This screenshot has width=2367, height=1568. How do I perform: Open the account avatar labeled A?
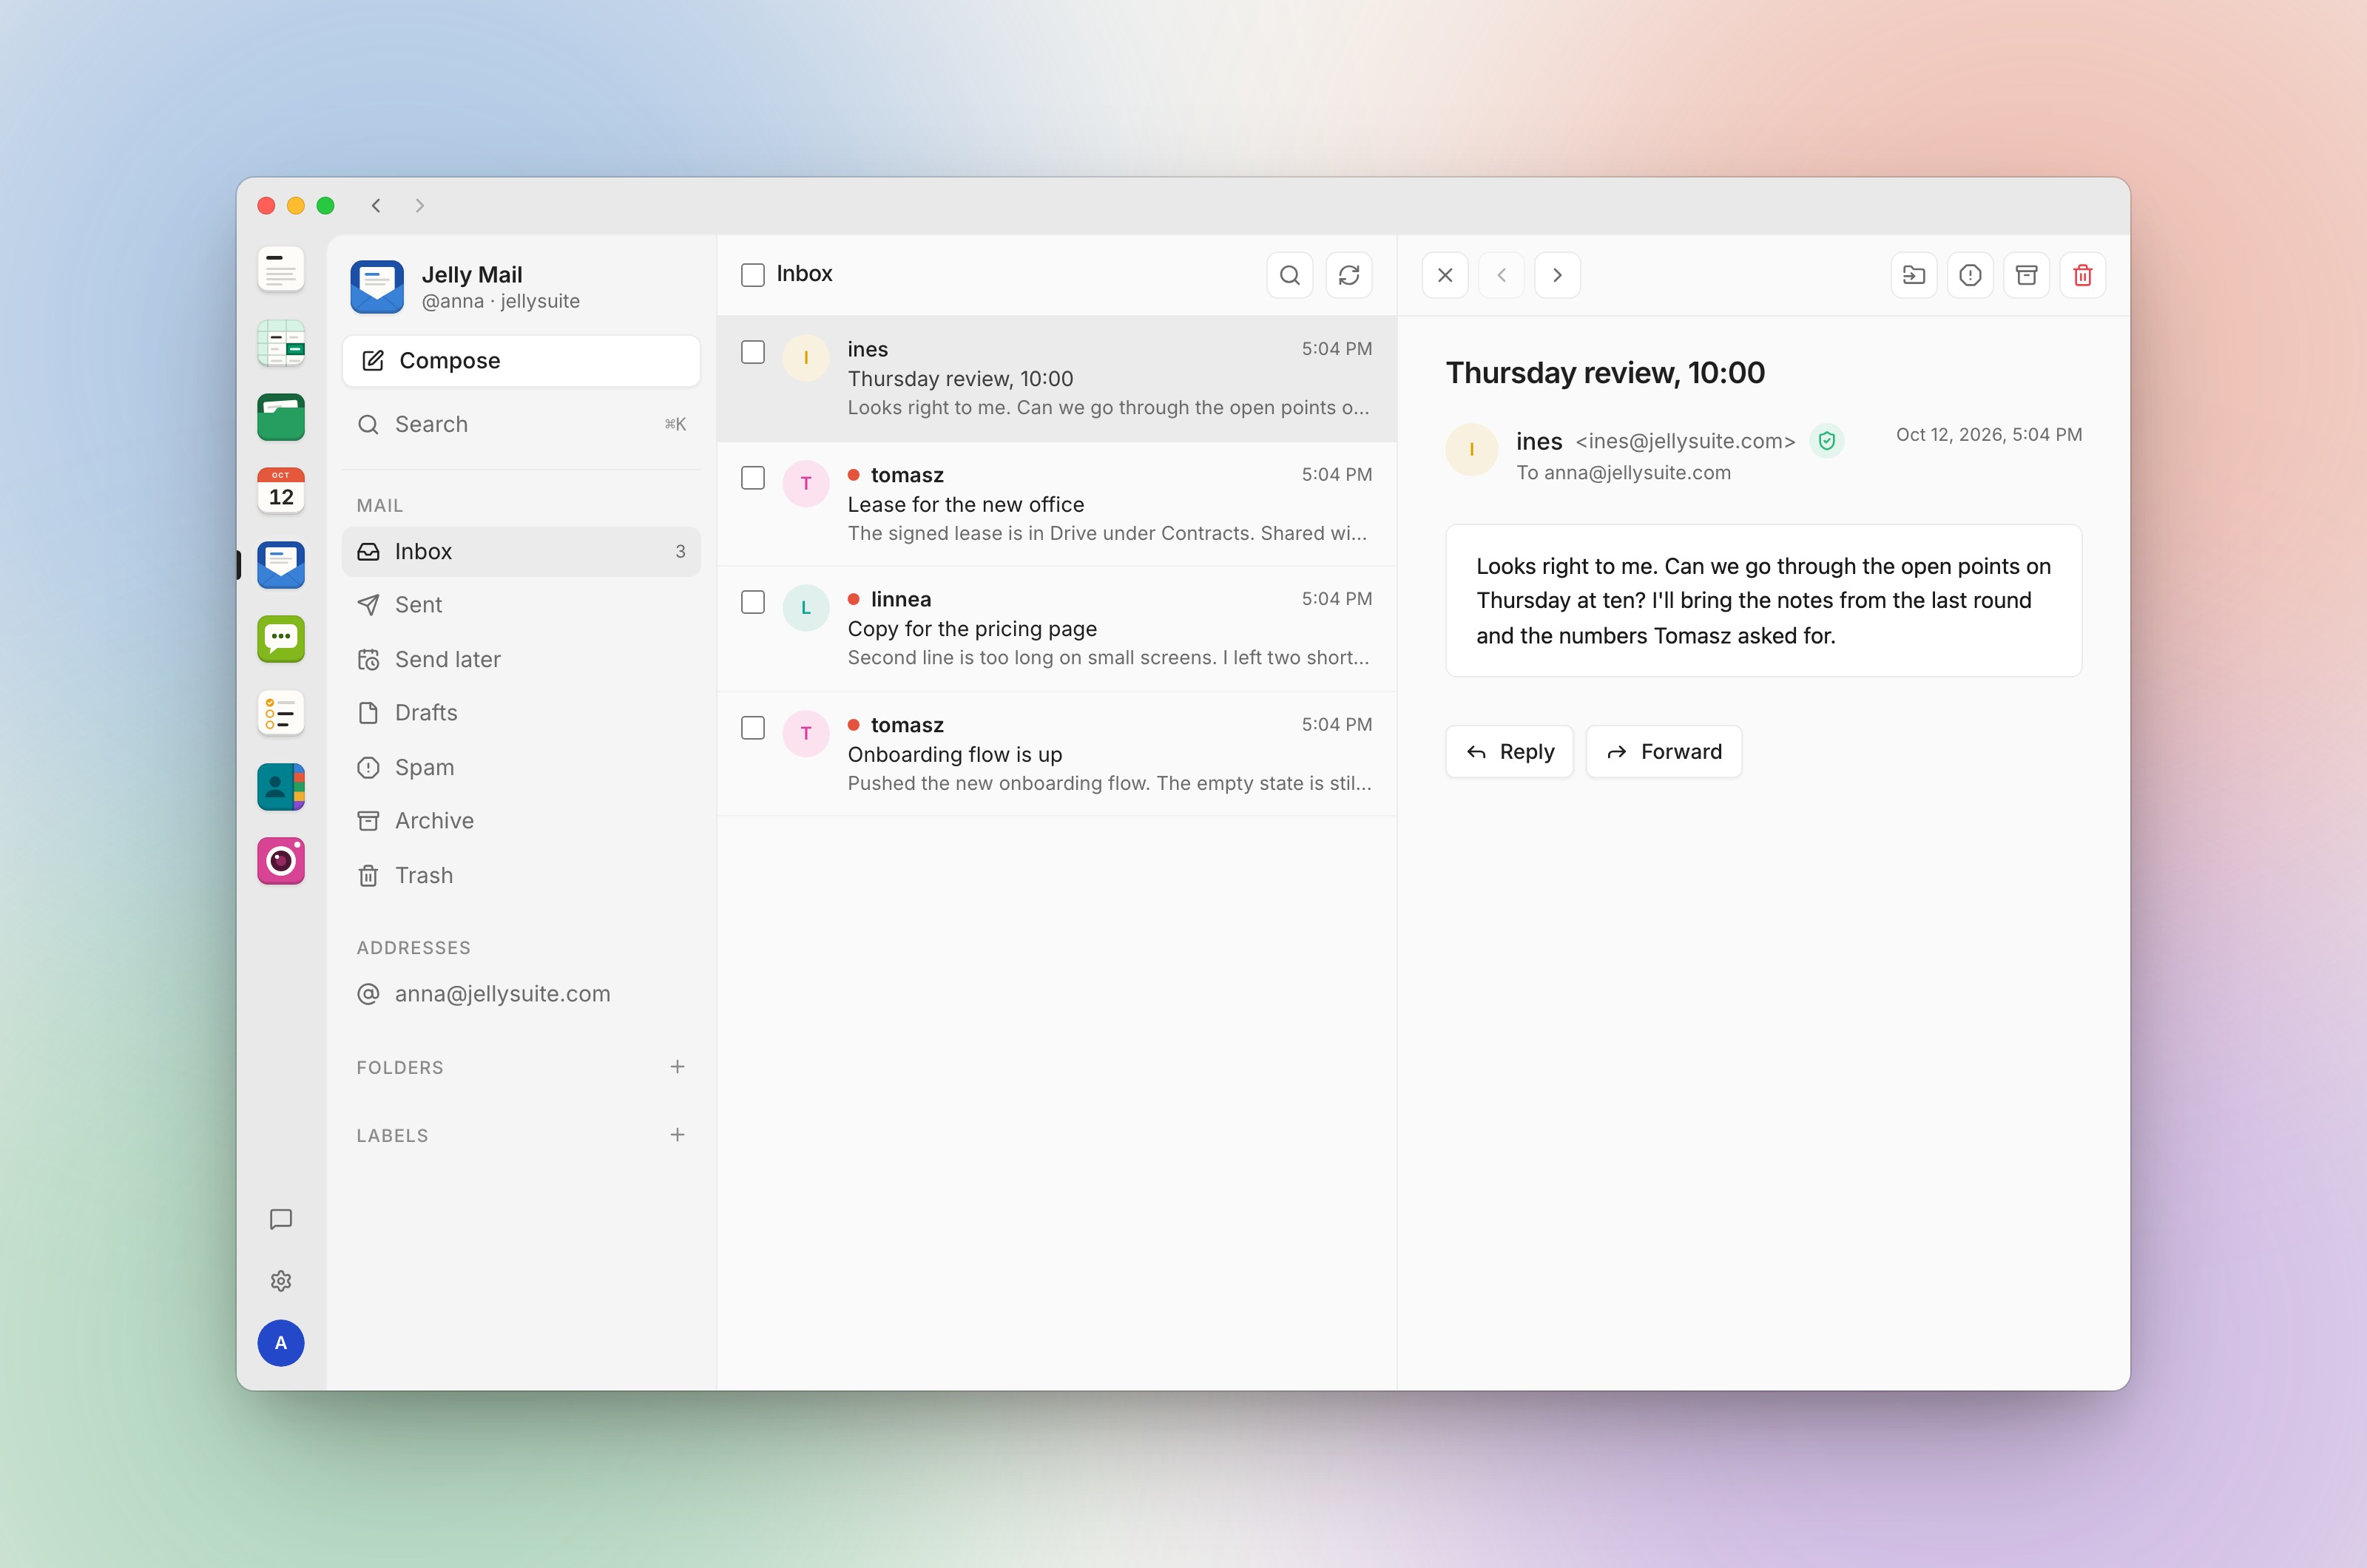[281, 1343]
